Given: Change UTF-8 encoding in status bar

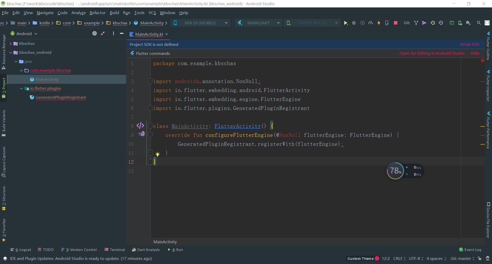Looking at the screenshot, I should (416, 258).
